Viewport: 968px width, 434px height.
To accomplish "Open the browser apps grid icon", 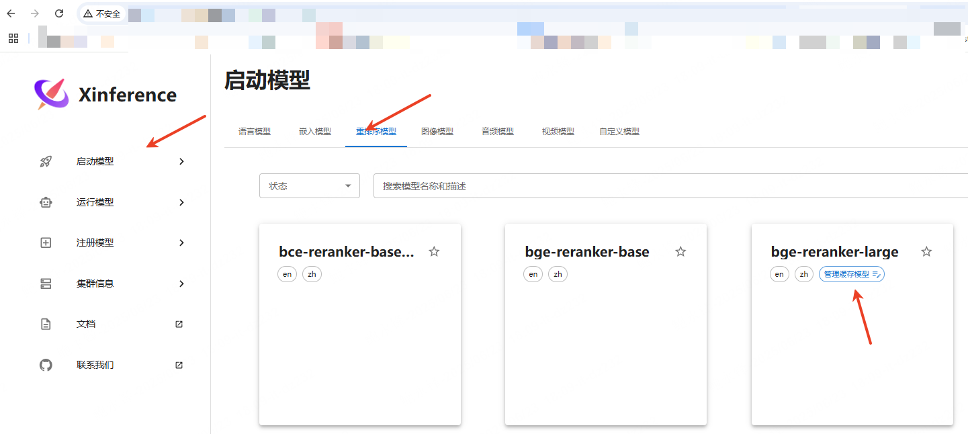I will (13, 38).
